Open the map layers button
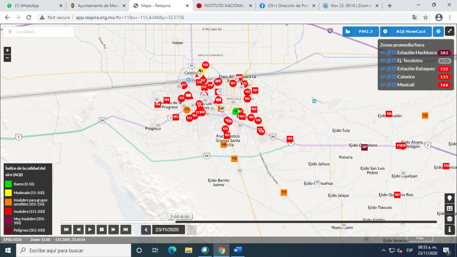 pos(450,219)
